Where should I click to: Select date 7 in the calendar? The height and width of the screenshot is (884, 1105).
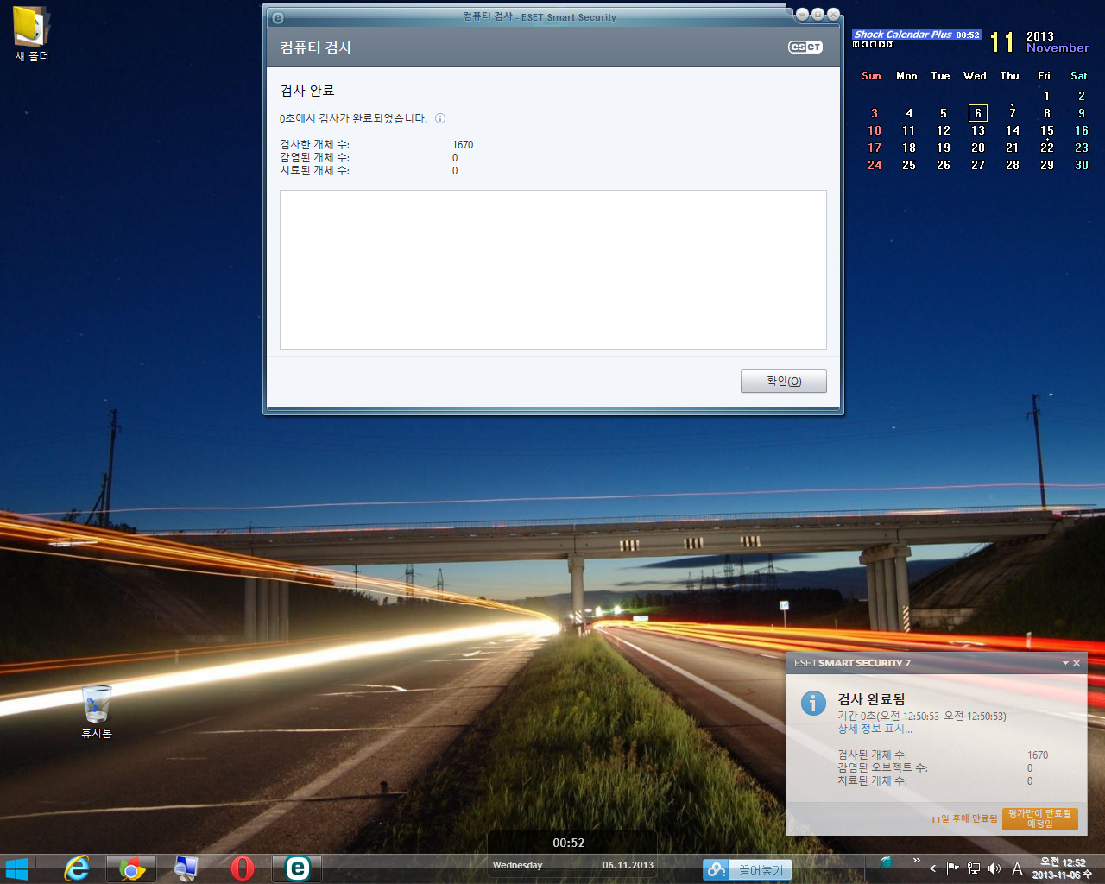[1012, 113]
